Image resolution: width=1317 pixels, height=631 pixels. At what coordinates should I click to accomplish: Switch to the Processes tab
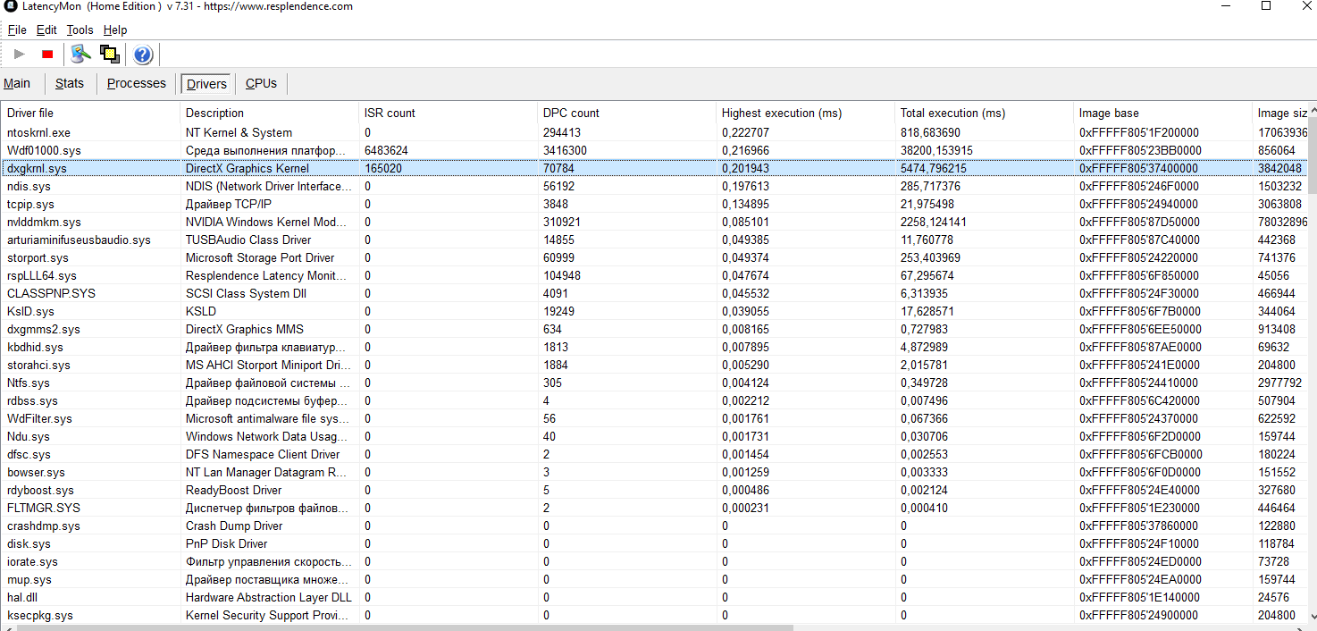pos(137,83)
